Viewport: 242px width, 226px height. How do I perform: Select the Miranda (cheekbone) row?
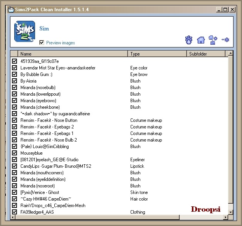click(119, 107)
